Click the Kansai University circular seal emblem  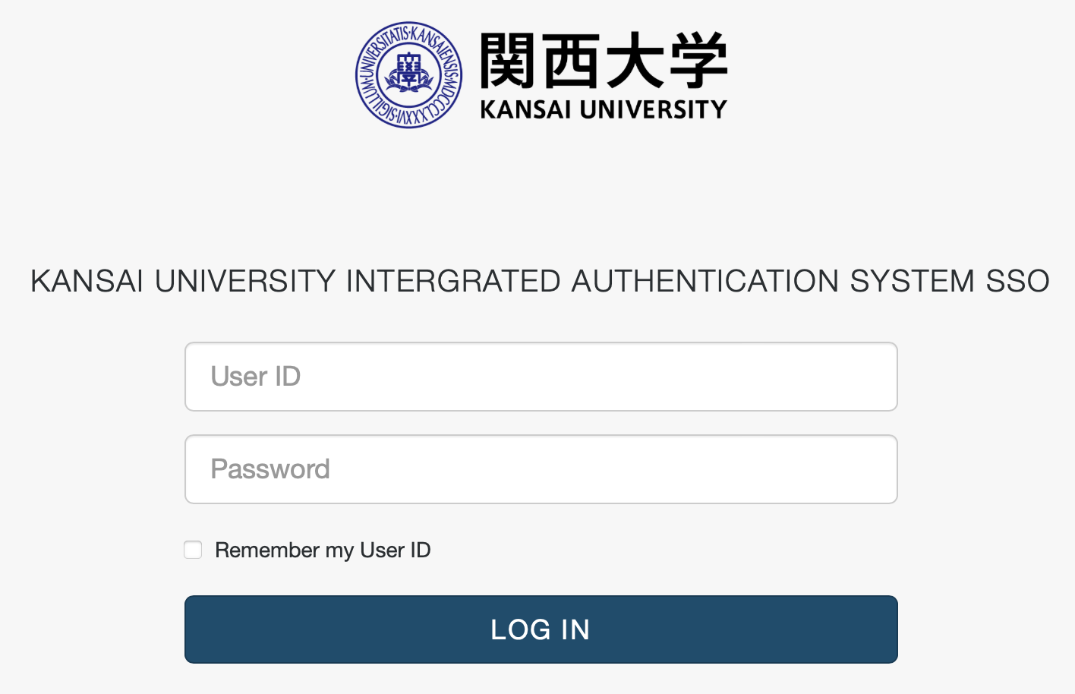pyautogui.click(x=409, y=74)
